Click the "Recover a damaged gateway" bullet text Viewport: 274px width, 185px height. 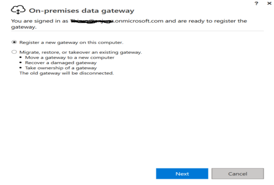[x=61, y=63]
